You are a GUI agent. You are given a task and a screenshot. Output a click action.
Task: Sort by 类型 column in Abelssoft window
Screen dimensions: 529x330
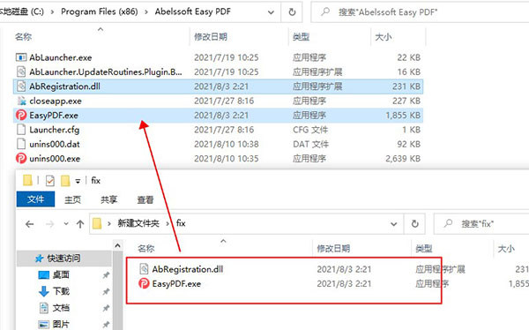pos(301,36)
